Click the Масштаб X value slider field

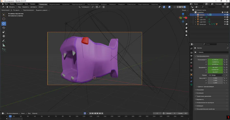click(x=215, y=78)
